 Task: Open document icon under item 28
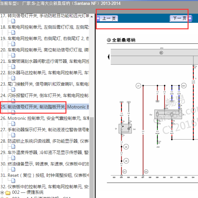pyautogui.click(x=13, y=147)
